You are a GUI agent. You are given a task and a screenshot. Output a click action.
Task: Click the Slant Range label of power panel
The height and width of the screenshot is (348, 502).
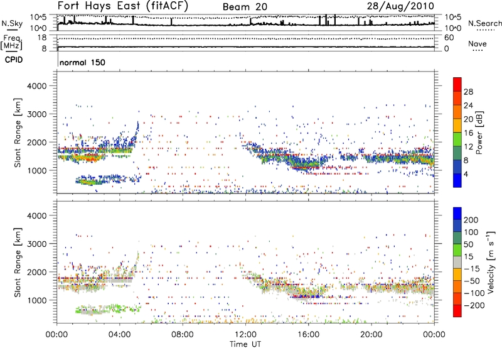18,133
